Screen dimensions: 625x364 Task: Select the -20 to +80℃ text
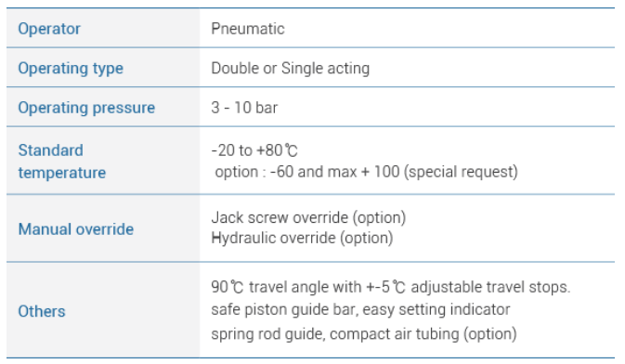coord(254,150)
